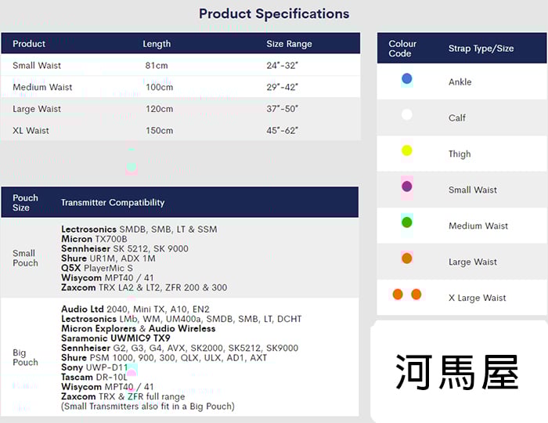This screenshot has width=548, height=423.
Task: Click the Pouch Size column header
Action: pos(25,202)
